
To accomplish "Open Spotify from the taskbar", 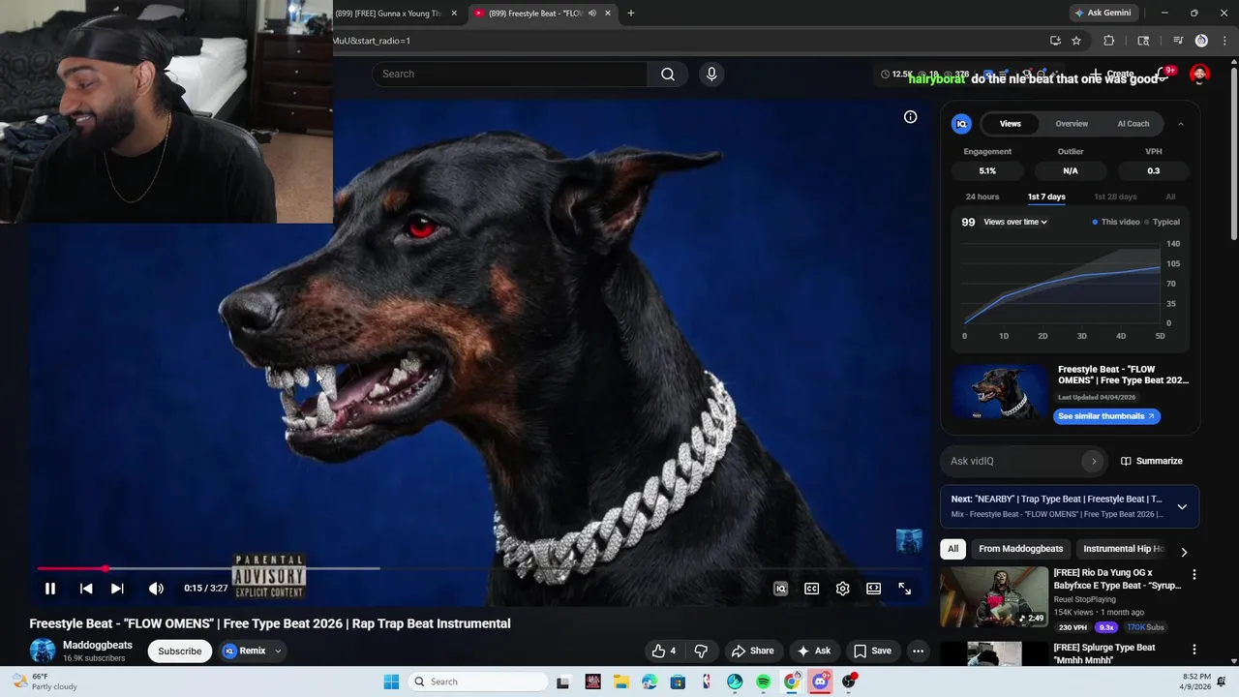I will point(763,682).
